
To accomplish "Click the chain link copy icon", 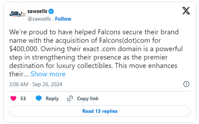I will 70,99.
